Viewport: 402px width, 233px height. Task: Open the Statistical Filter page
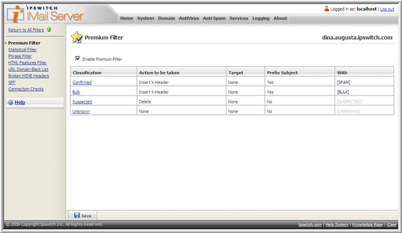click(22, 50)
